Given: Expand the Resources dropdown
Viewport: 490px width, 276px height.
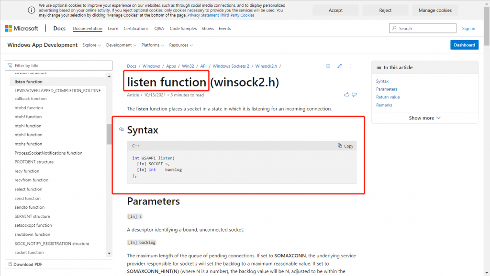Looking at the screenshot, I should click(181, 45).
